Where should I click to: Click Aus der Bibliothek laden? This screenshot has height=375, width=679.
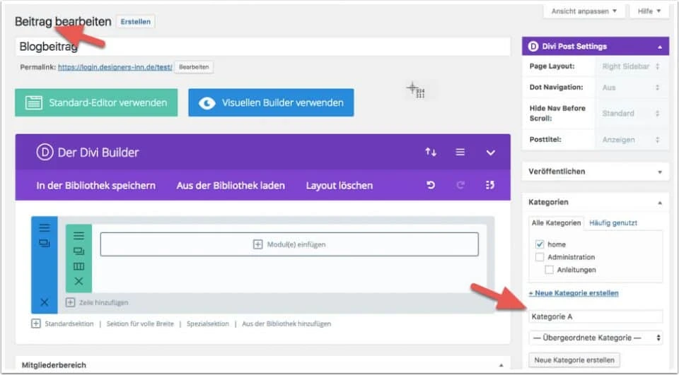231,186
